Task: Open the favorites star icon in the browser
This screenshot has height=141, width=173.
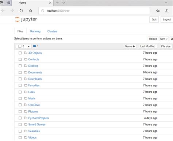Action: [x=158, y=11]
